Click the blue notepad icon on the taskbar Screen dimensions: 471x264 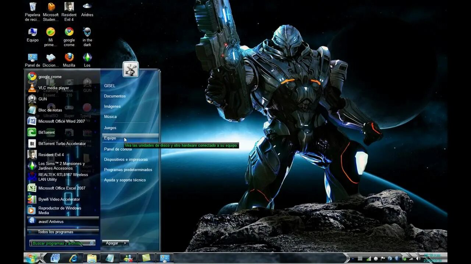(x=110, y=258)
